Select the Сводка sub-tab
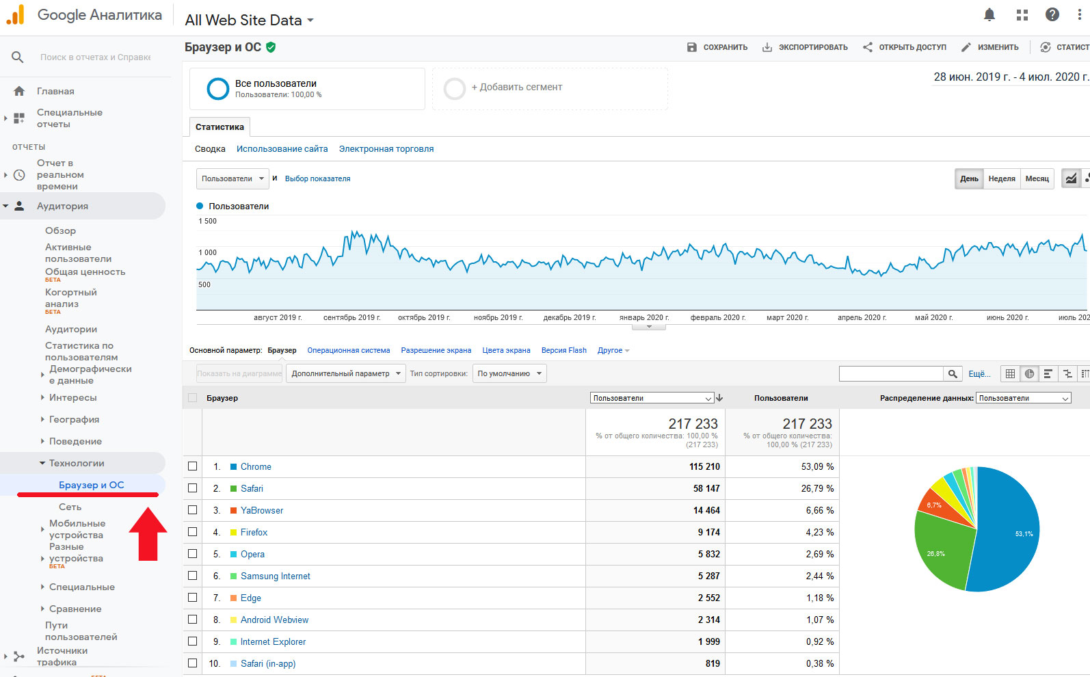 210,148
